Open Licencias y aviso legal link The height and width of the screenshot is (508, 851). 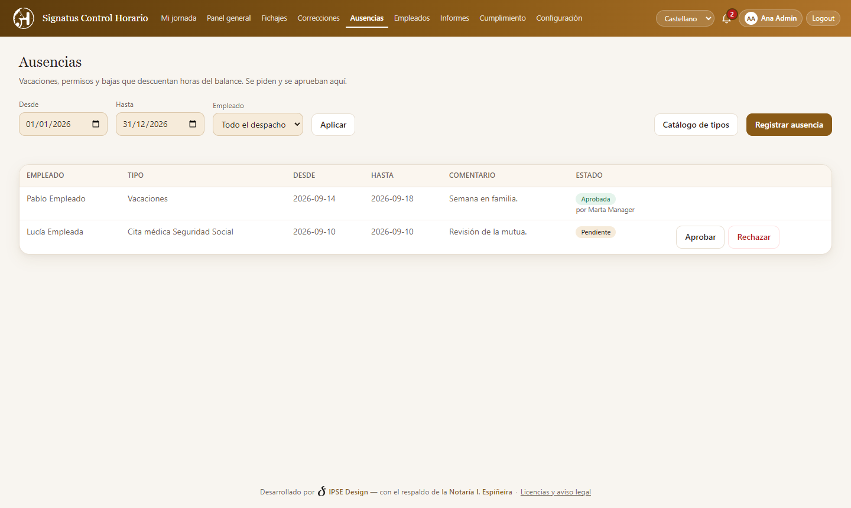(x=556, y=492)
